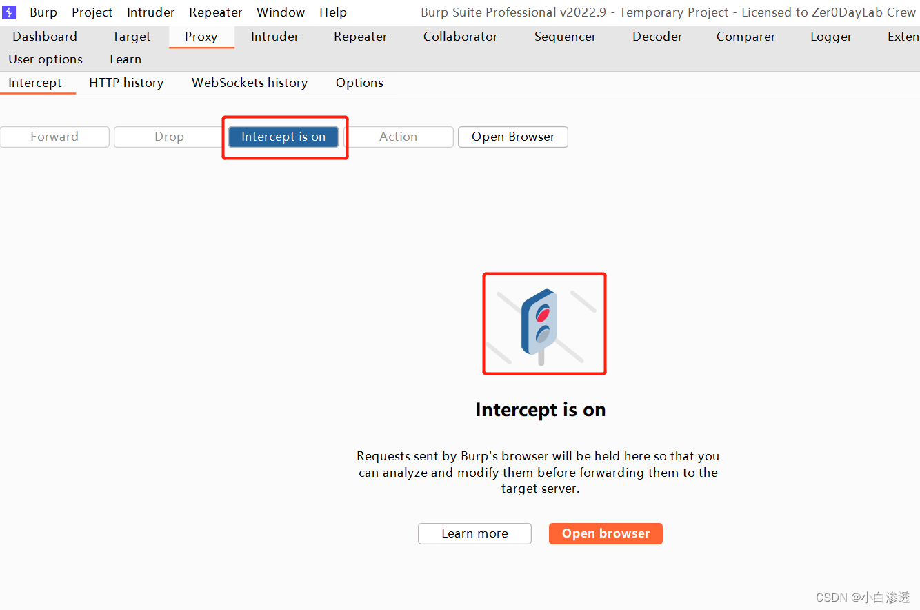
Task: Open the proxy Options sub-tab
Action: (x=359, y=83)
